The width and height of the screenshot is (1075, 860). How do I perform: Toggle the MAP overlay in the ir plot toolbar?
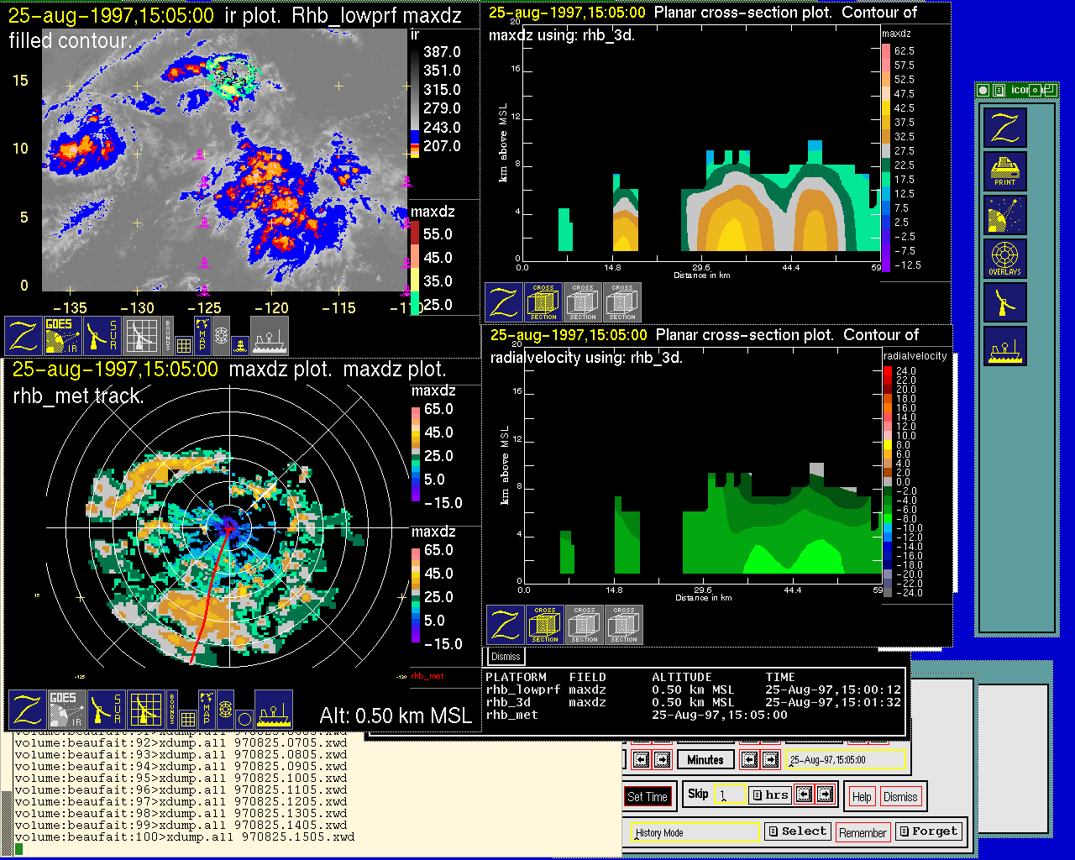(202, 334)
